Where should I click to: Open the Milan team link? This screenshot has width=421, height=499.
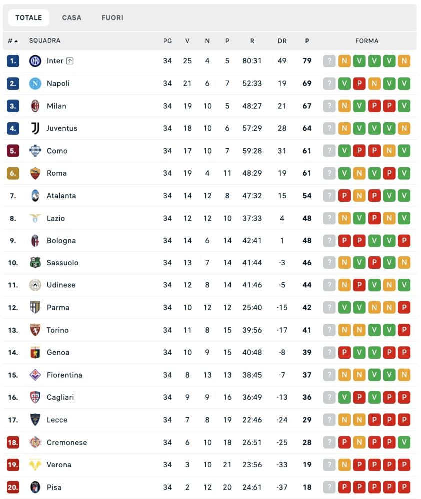56,106
